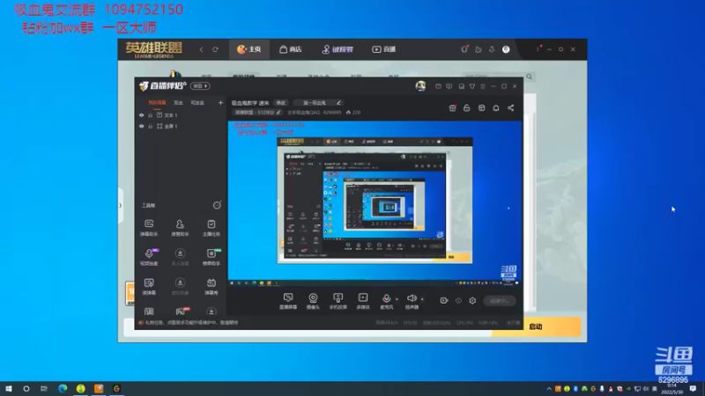Open the 视频连麦 tool icon
The width and height of the screenshot is (705, 396).
tap(149, 257)
